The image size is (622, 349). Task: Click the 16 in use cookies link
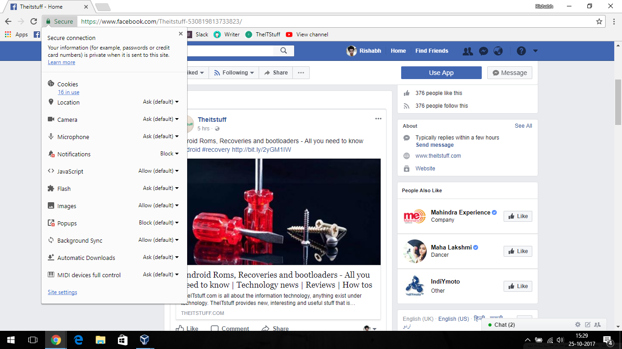point(68,92)
